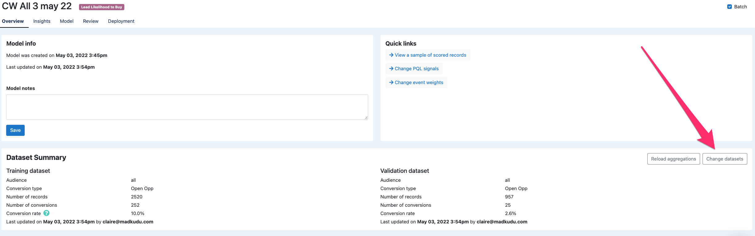
Task: Click the Change datasets button
Action: (724, 159)
